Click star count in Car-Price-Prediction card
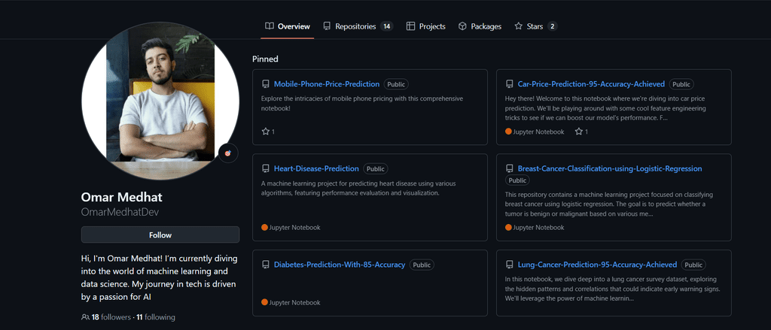This screenshot has width=771, height=330. pos(581,132)
